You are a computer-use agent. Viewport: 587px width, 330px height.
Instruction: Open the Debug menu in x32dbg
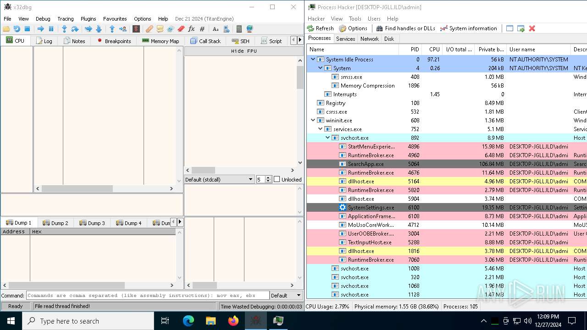[x=43, y=19]
